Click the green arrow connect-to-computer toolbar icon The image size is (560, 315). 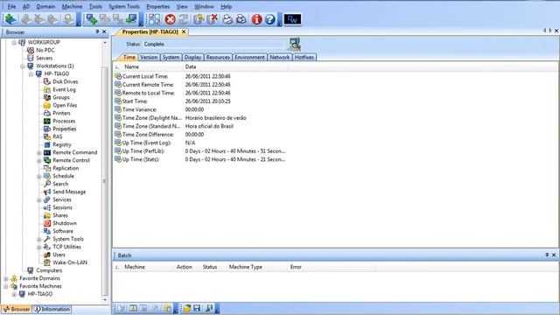click(132, 19)
